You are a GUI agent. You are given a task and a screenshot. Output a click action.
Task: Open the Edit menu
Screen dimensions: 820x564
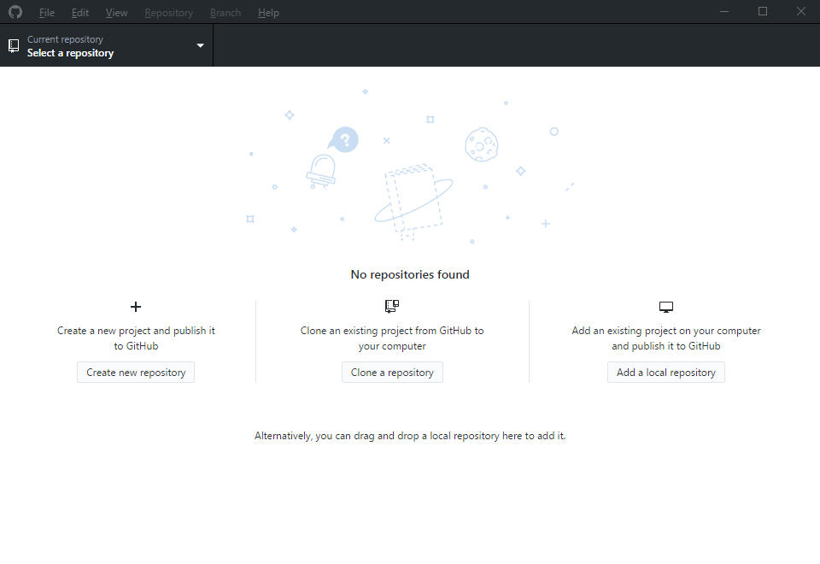[x=80, y=13]
